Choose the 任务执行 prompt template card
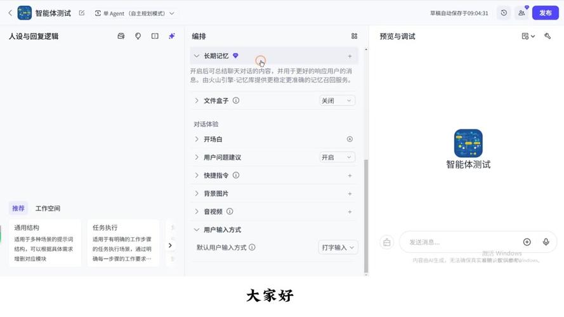The image size is (564, 317). point(123,243)
